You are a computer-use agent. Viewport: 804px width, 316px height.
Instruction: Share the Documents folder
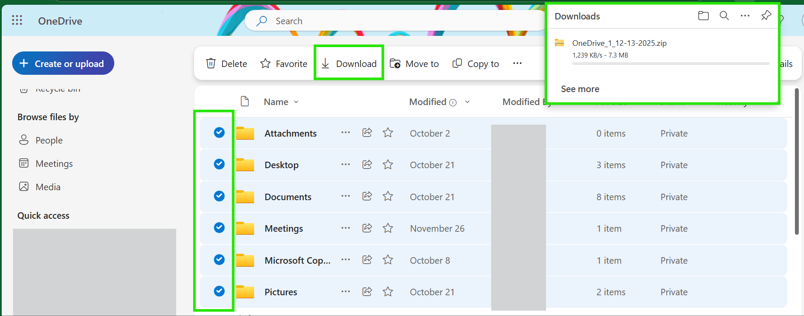click(x=367, y=196)
